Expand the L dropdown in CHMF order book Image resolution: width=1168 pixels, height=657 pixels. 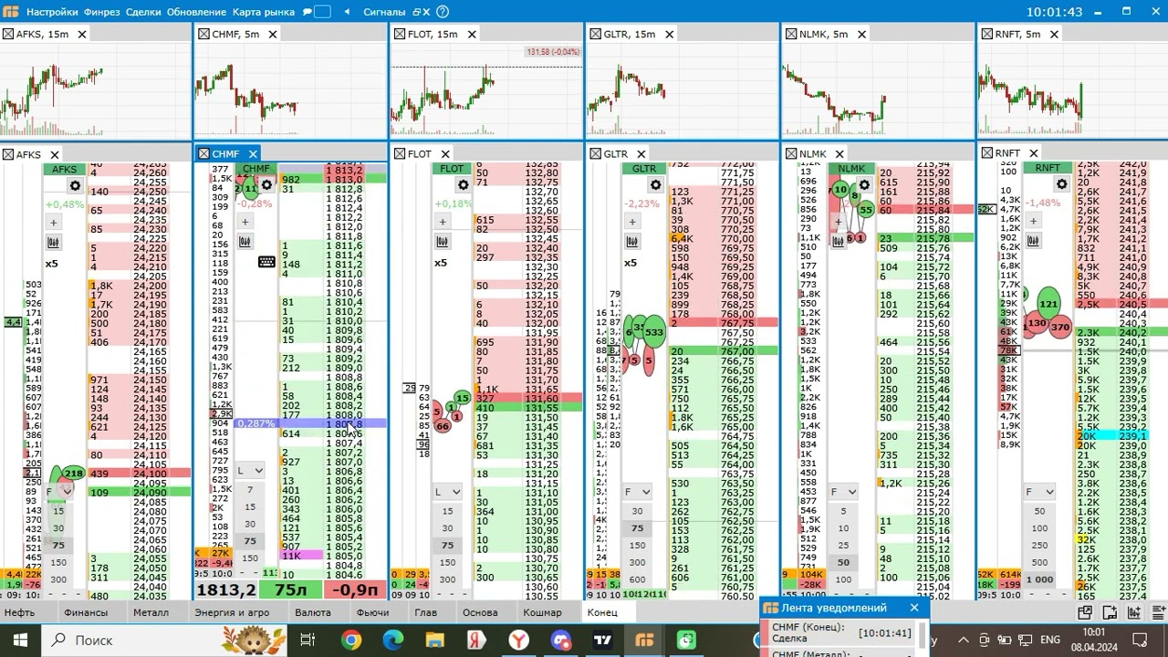click(250, 471)
